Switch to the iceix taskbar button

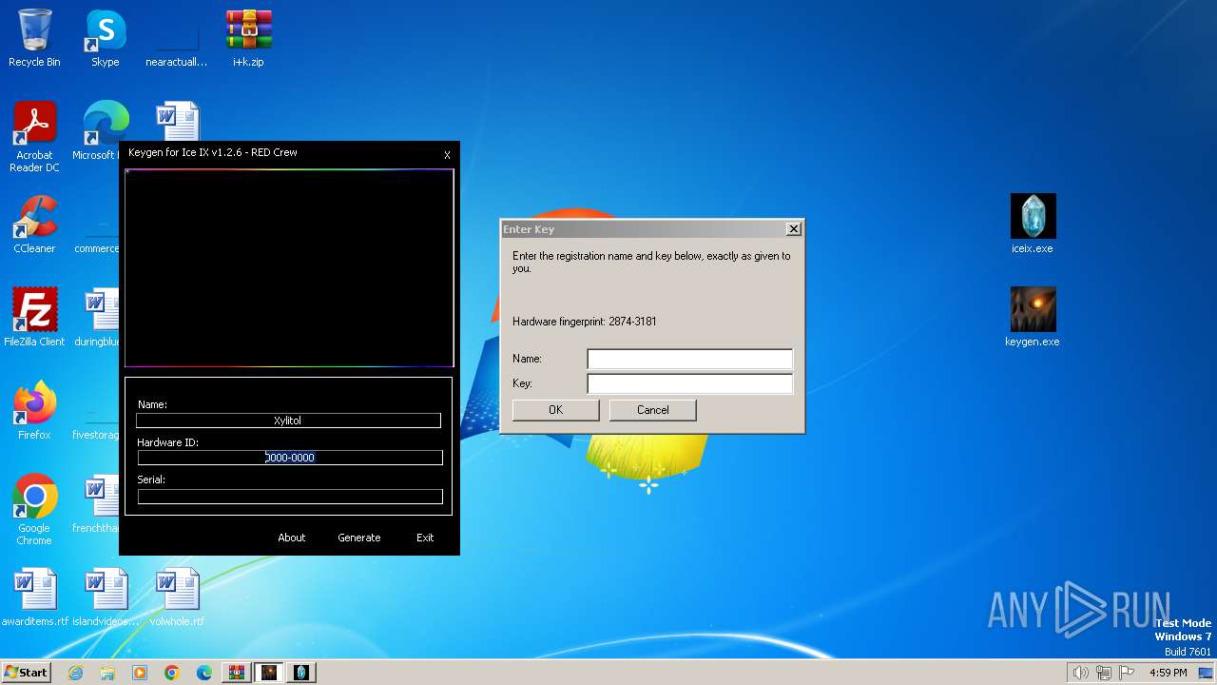(x=301, y=673)
